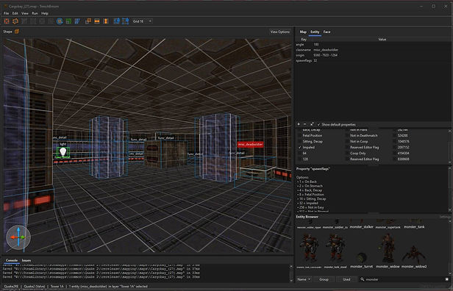Select the classname misc_deadsoldier property row
Image resolution: width=453 pixels, height=291 pixels.
pyautogui.click(x=373, y=50)
